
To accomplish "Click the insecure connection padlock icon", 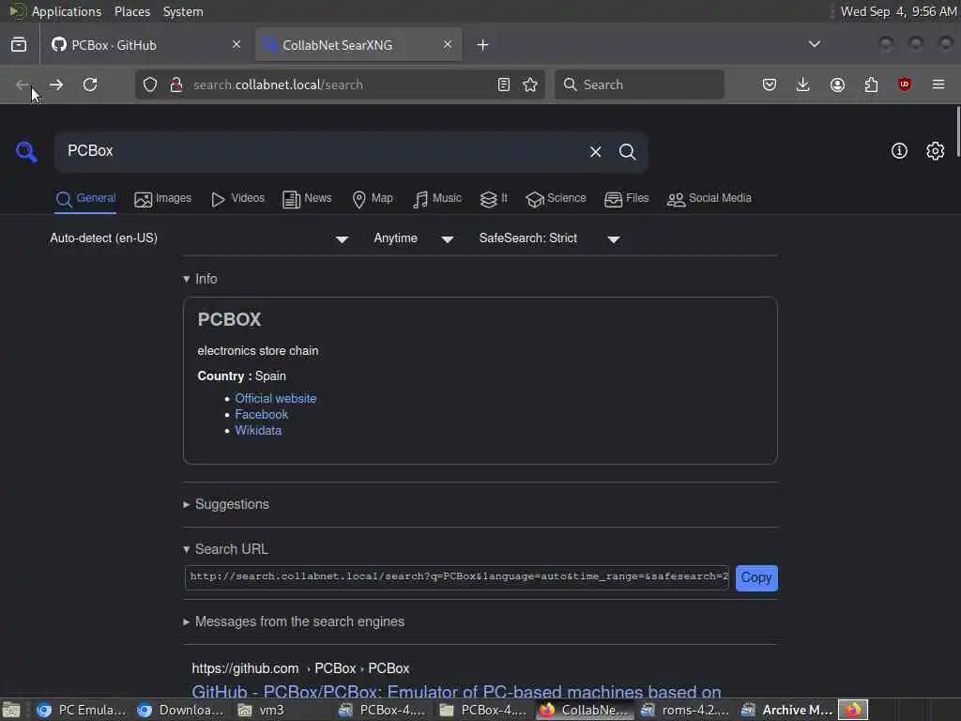I will [x=175, y=84].
